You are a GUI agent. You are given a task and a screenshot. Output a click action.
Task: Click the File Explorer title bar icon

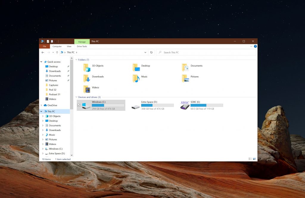42,41
